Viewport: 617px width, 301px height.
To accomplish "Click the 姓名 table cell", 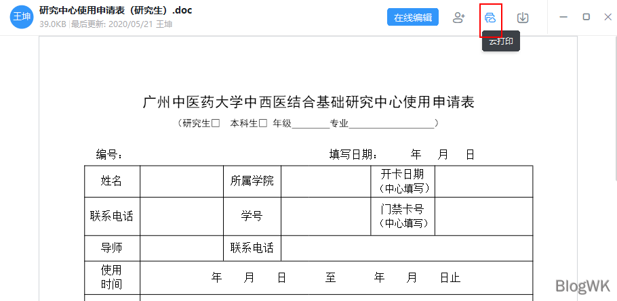I will click(x=112, y=181).
